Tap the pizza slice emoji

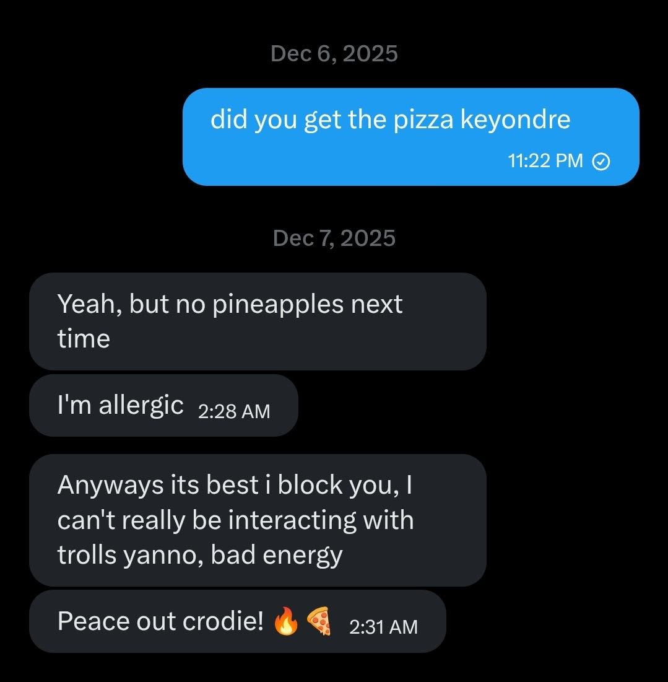pyautogui.click(x=319, y=620)
